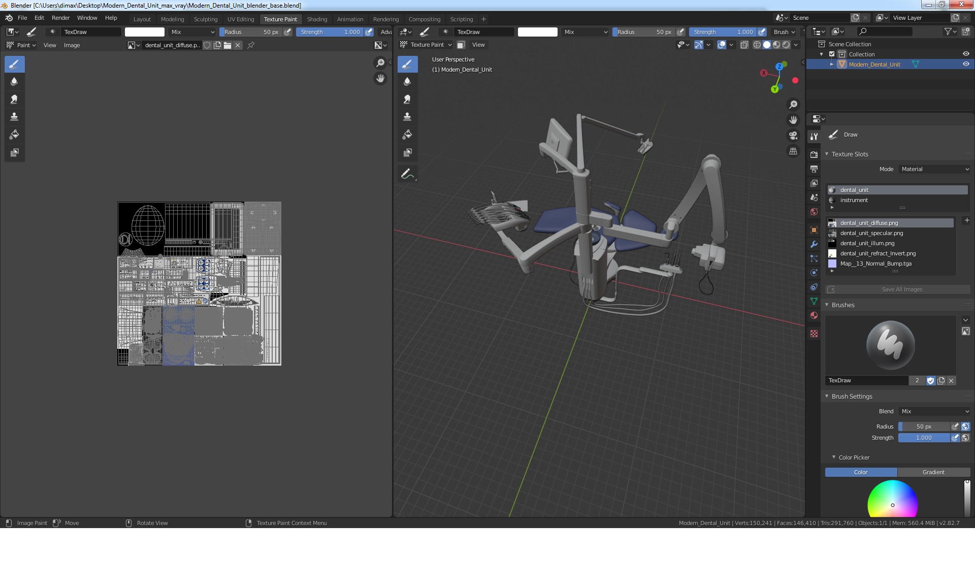Switch to orthographic grid view icon
The image size is (975, 588).
point(793,151)
